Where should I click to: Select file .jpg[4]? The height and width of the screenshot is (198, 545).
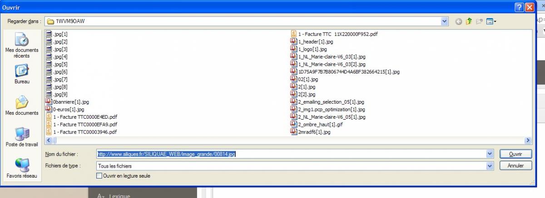tap(60, 57)
